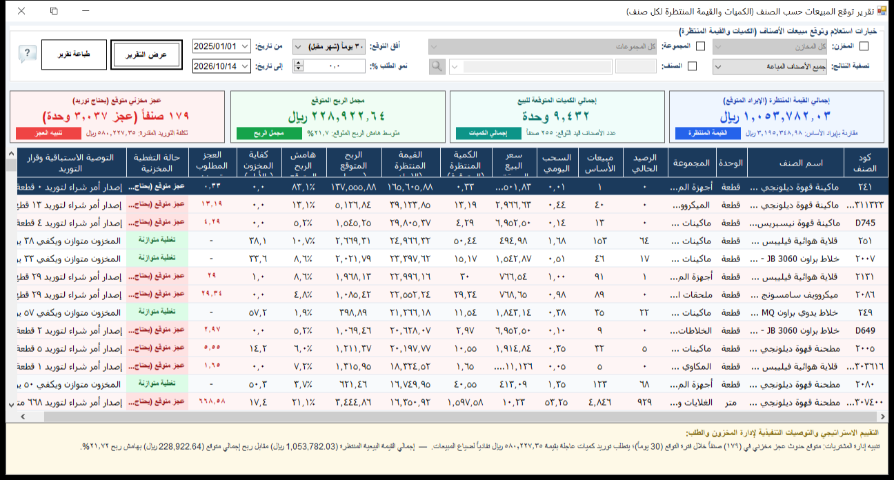Screen dimensions: 894x480
Task: Sort by the كود الصنف column header
Action: pyautogui.click(x=865, y=163)
